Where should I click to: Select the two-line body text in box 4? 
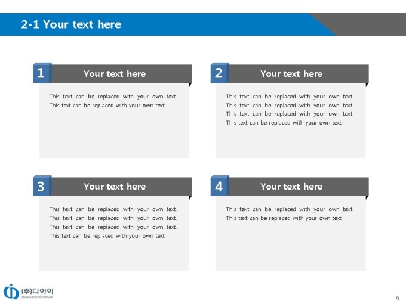pos(290,213)
